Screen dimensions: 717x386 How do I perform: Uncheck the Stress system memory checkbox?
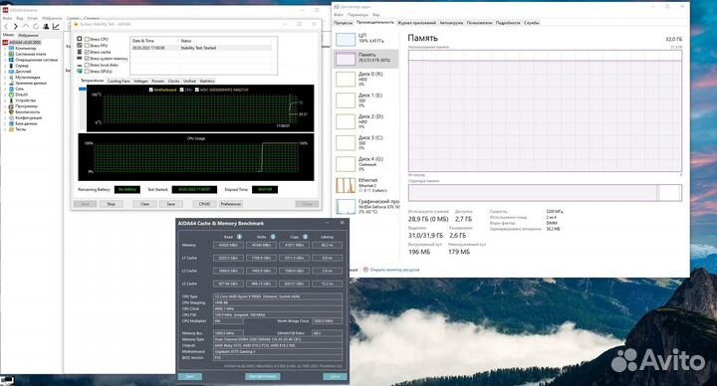87,59
